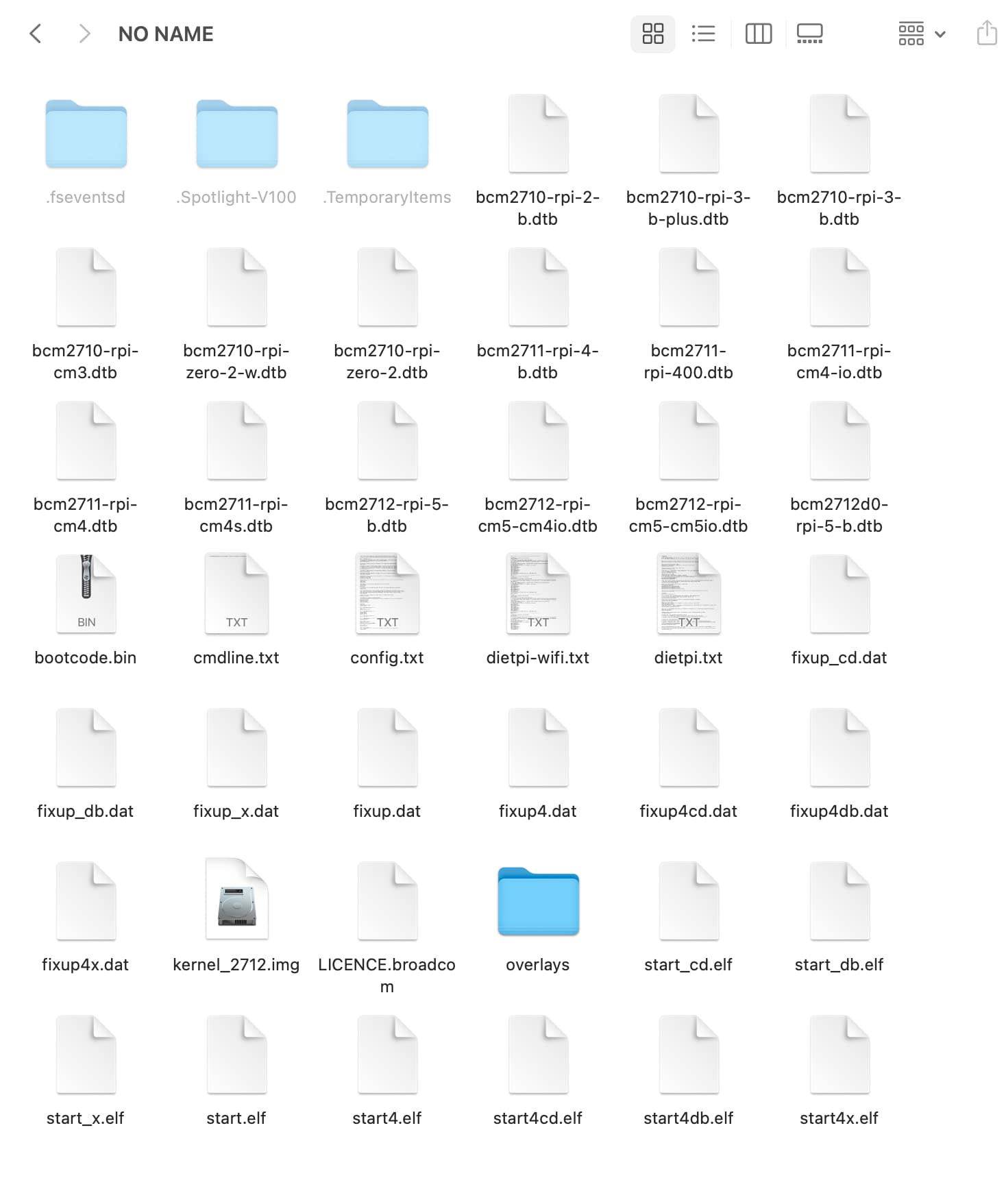Select the bcm2711-rpi-400.dtb file icon
The image size is (1006, 1191).
pyautogui.click(x=689, y=287)
